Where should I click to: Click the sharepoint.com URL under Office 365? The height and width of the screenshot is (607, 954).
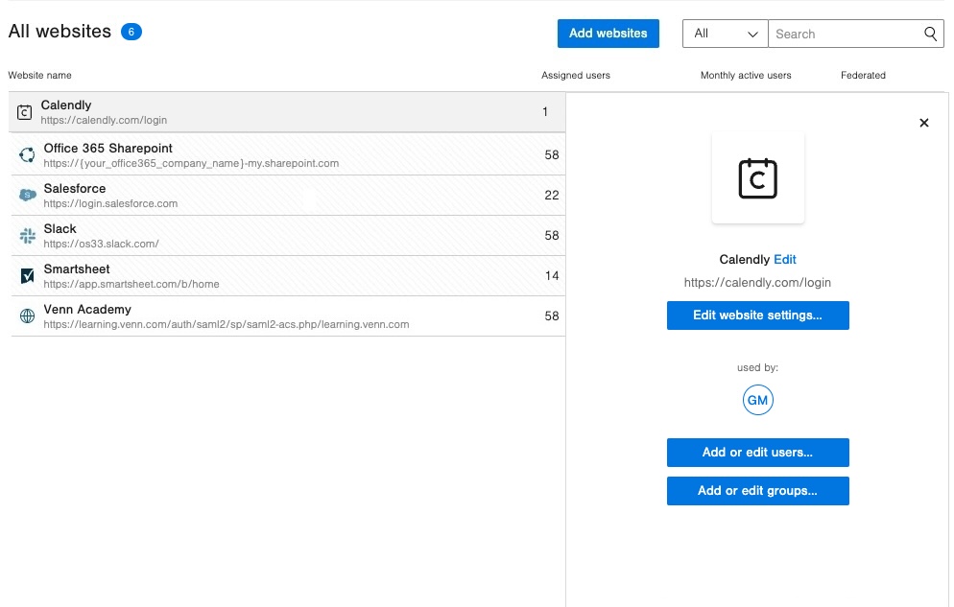click(x=191, y=163)
